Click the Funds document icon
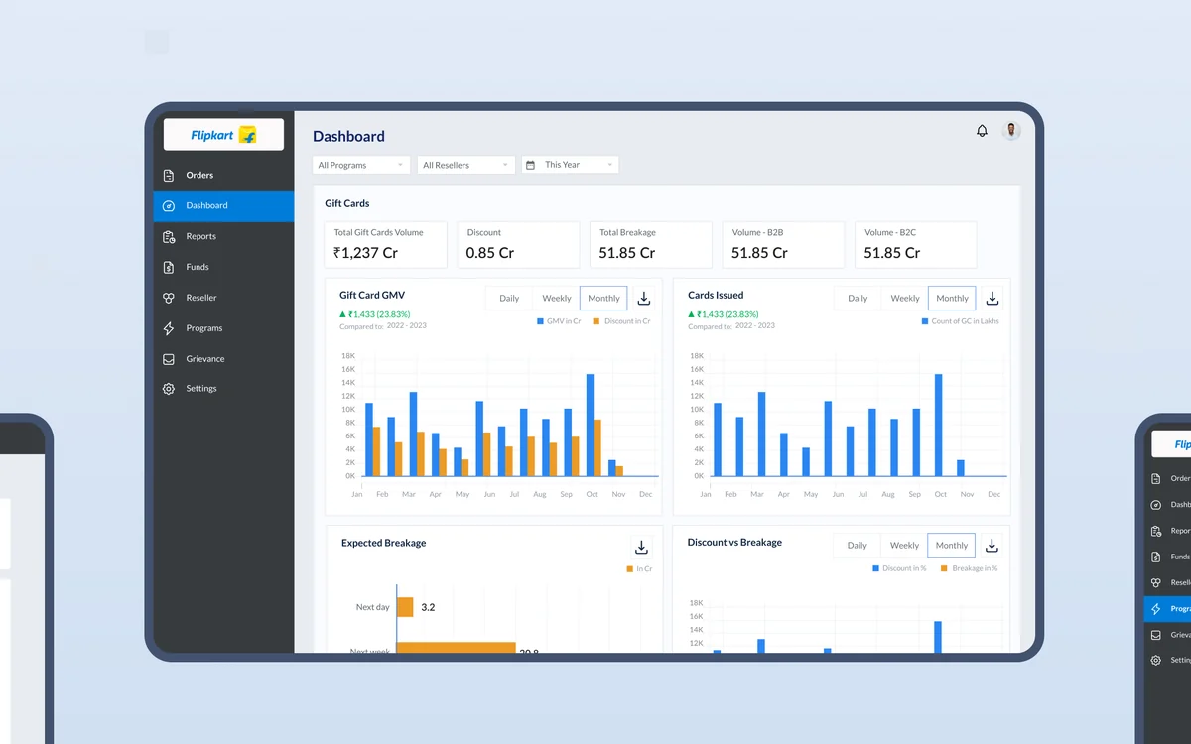Screen dimensions: 1191x744 [x=169, y=267]
